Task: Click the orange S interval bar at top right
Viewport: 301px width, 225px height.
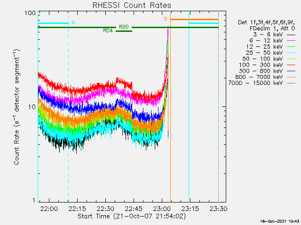Action: point(194,19)
